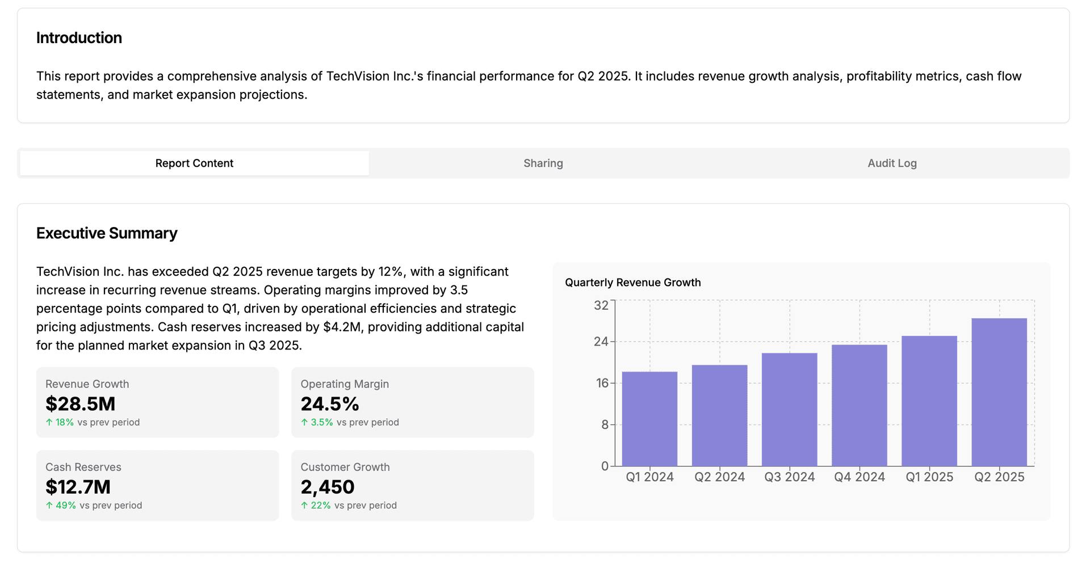This screenshot has height=564, width=1090.
Task: Click the 24.5% Operating Margin value
Action: point(330,404)
